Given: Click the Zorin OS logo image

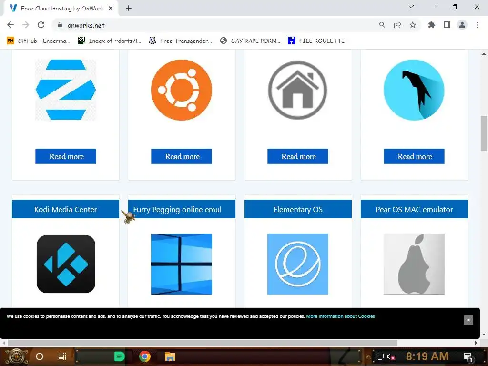Looking at the screenshot, I should (x=66, y=90).
